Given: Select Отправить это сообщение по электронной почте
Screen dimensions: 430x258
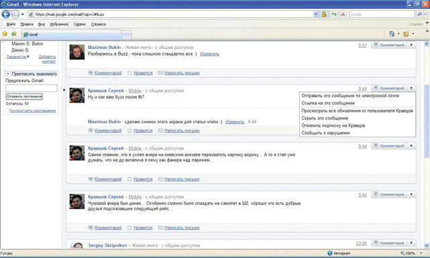Looking at the screenshot, I should (357, 95).
